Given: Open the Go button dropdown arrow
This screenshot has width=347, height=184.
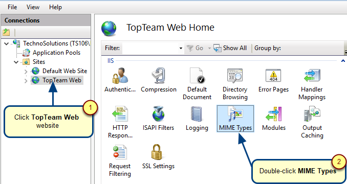Looking at the screenshot, I should click(209, 48).
